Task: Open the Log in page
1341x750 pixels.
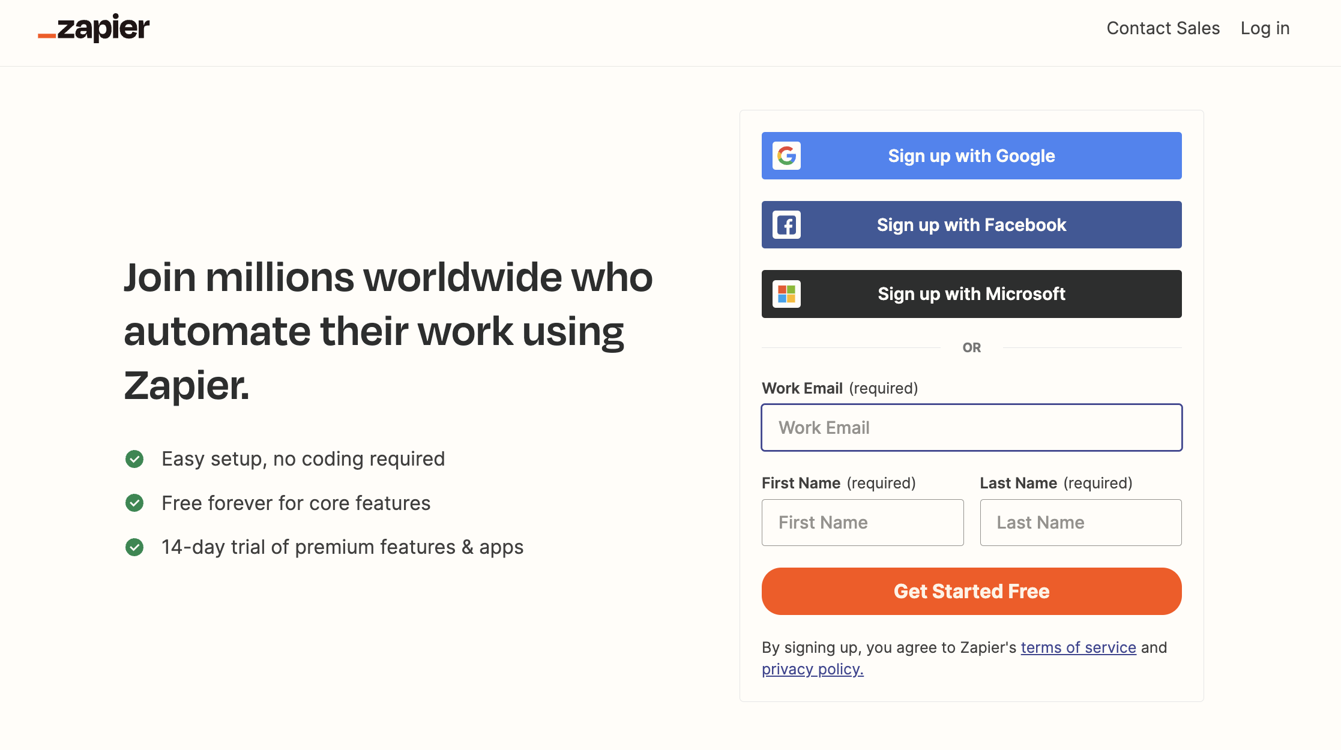Action: coord(1265,28)
